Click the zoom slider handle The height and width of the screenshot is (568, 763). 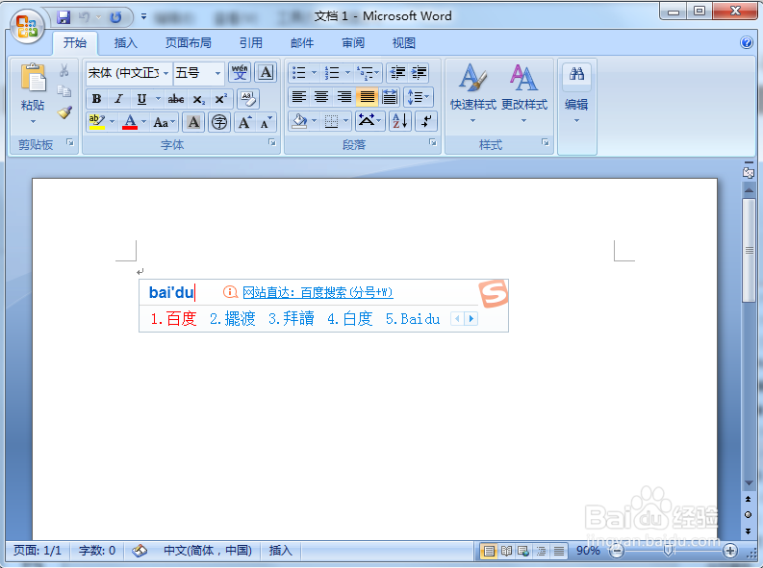pos(669,551)
